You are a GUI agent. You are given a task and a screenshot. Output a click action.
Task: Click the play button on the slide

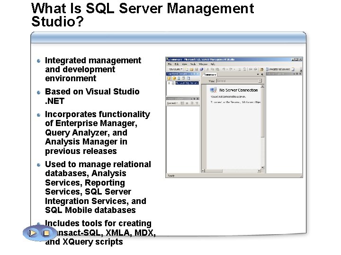[x=33, y=233]
